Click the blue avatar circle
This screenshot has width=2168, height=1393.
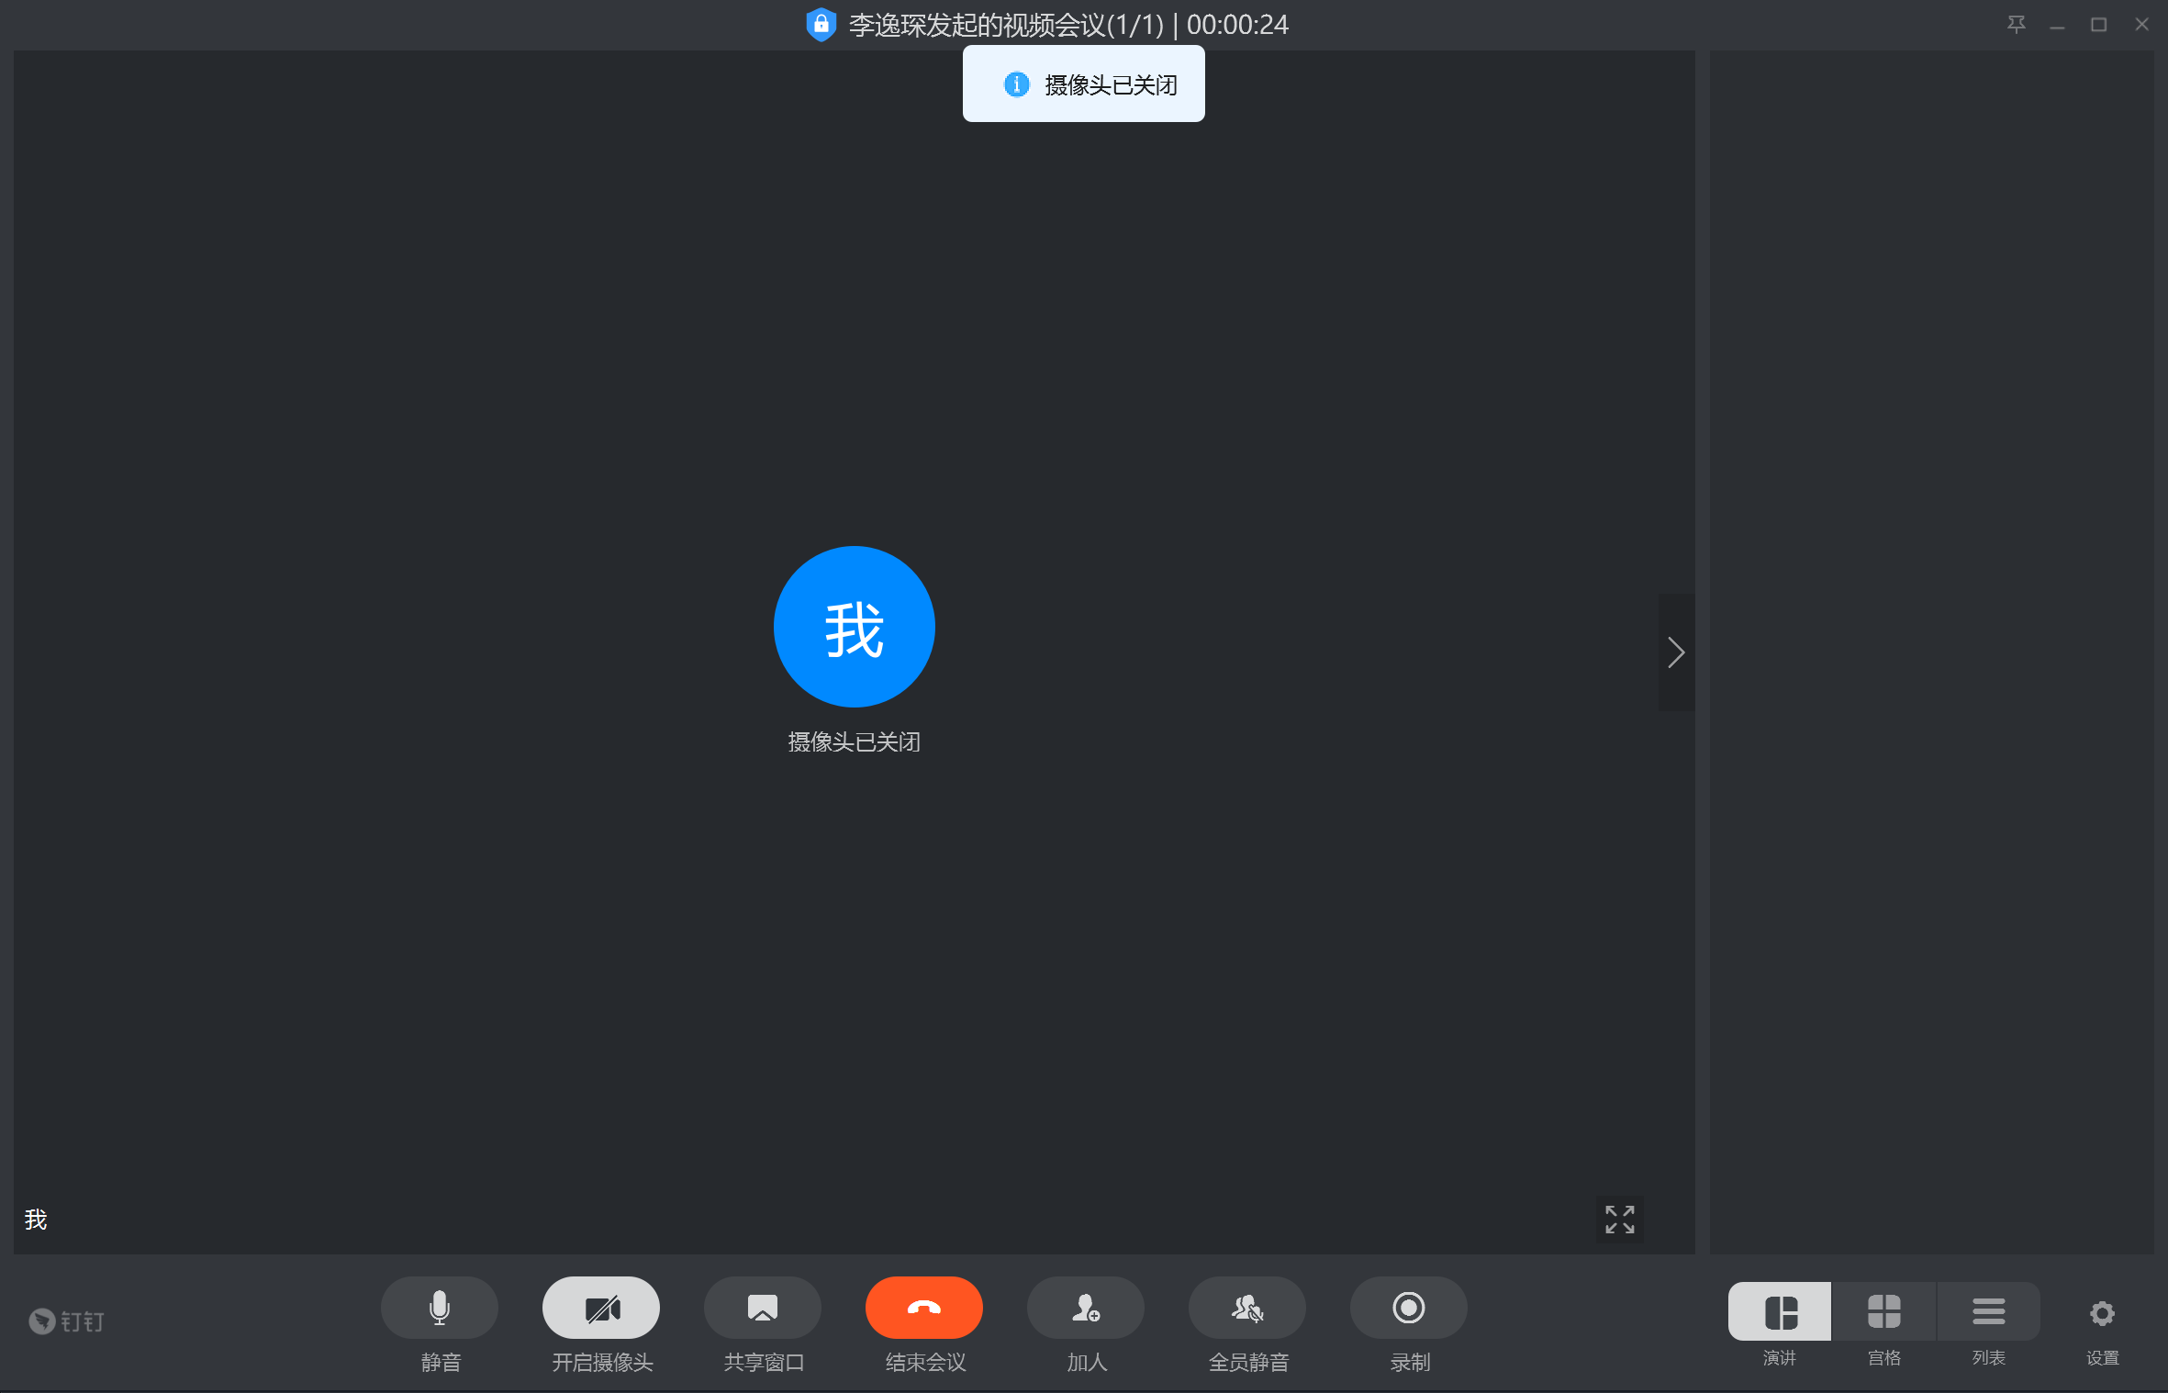point(854,627)
